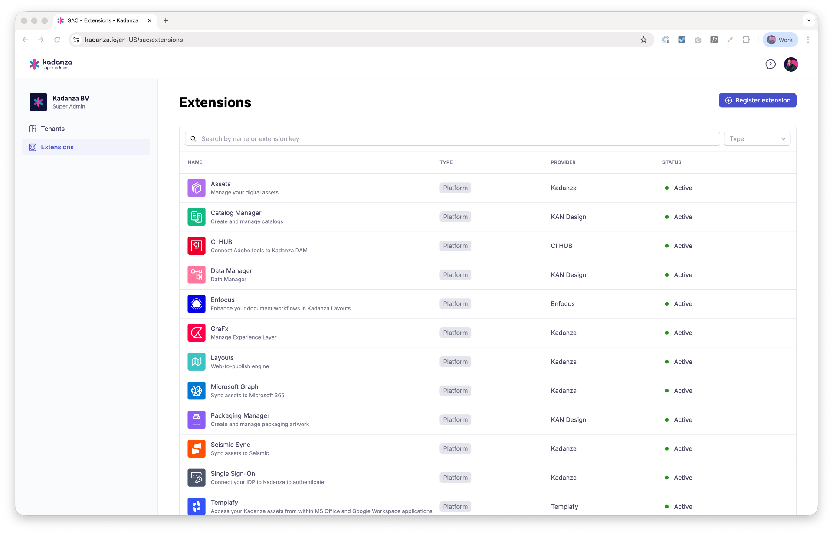Image resolution: width=833 pixels, height=534 pixels.
Task: Open Chrome three-dot menu
Action: 808,40
